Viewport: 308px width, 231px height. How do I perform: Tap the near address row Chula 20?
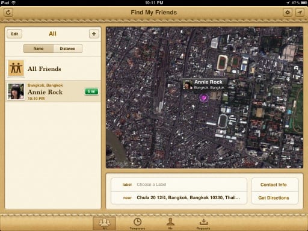pyautogui.click(x=179, y=198)
